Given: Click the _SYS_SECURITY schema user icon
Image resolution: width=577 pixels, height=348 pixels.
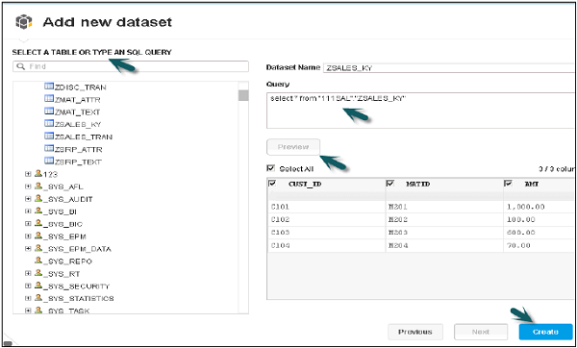Looking at the screenshot, I should click(x=38, y=286).
